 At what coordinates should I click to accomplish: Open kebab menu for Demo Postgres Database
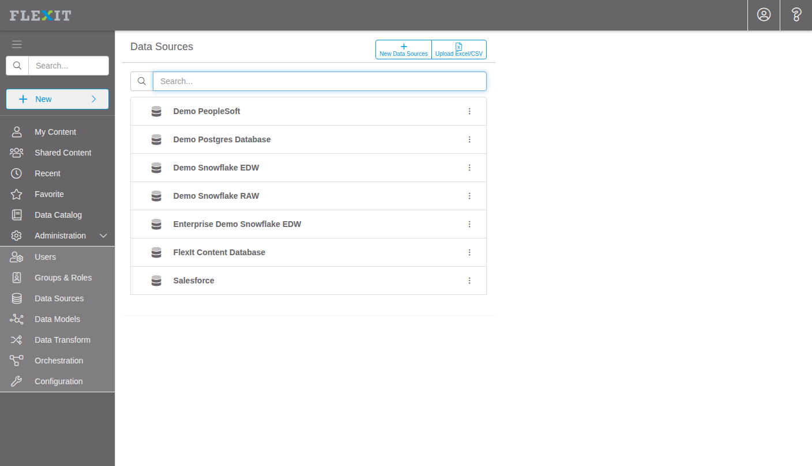click(x=469, y=139)
